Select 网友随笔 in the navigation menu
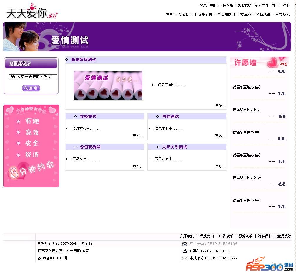Image resolution: width=296 pixels, height=272 pixels. click(282, 14)
